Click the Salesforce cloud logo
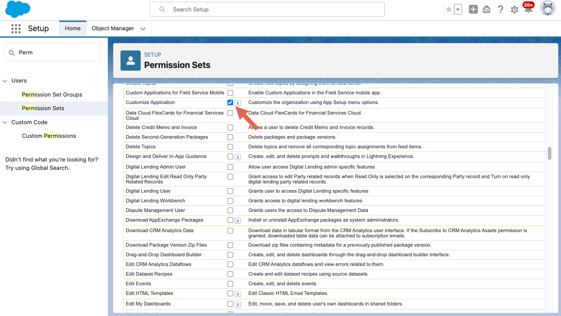 point(18,9)
